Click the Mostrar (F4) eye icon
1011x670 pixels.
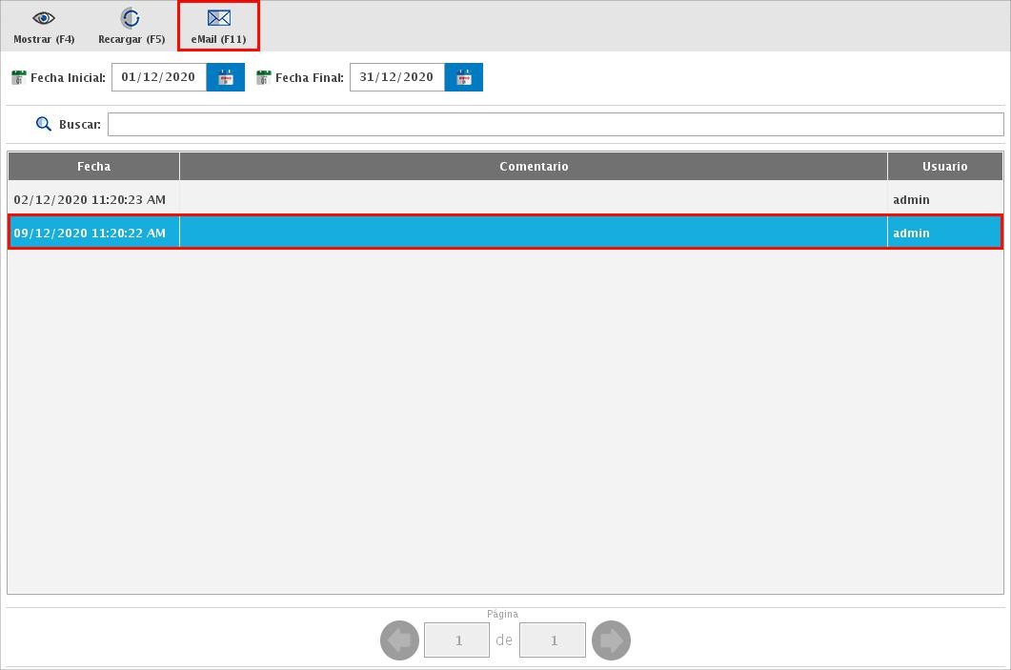pyautogui.click(x=44, y=19)
